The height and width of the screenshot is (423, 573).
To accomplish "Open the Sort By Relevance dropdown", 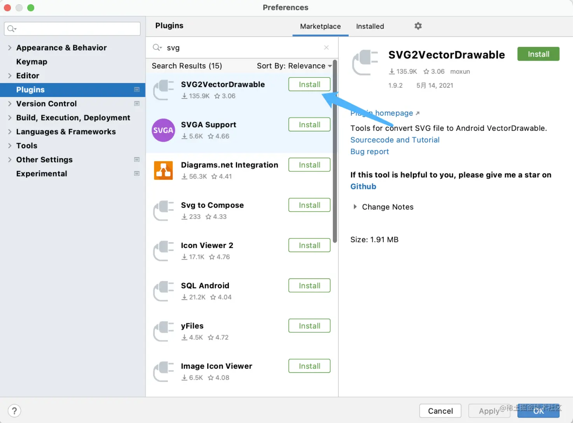I will 294,66.
